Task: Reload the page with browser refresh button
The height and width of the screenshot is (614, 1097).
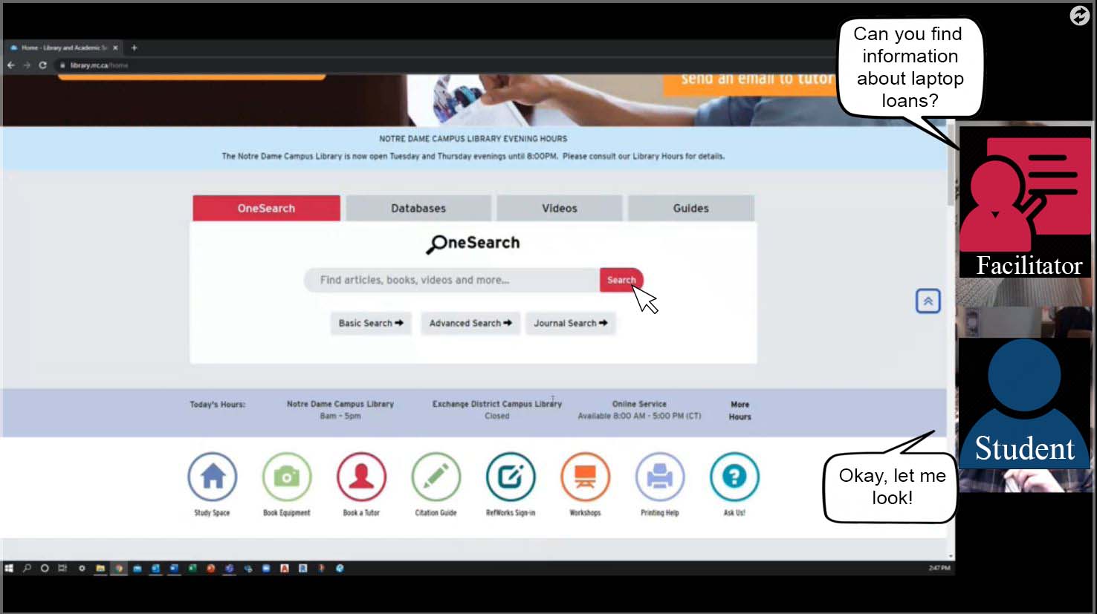Action: pos(42,65)
